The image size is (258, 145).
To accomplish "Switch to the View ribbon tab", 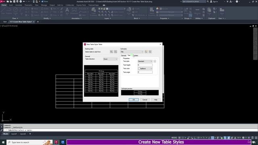I will point(37,5).
